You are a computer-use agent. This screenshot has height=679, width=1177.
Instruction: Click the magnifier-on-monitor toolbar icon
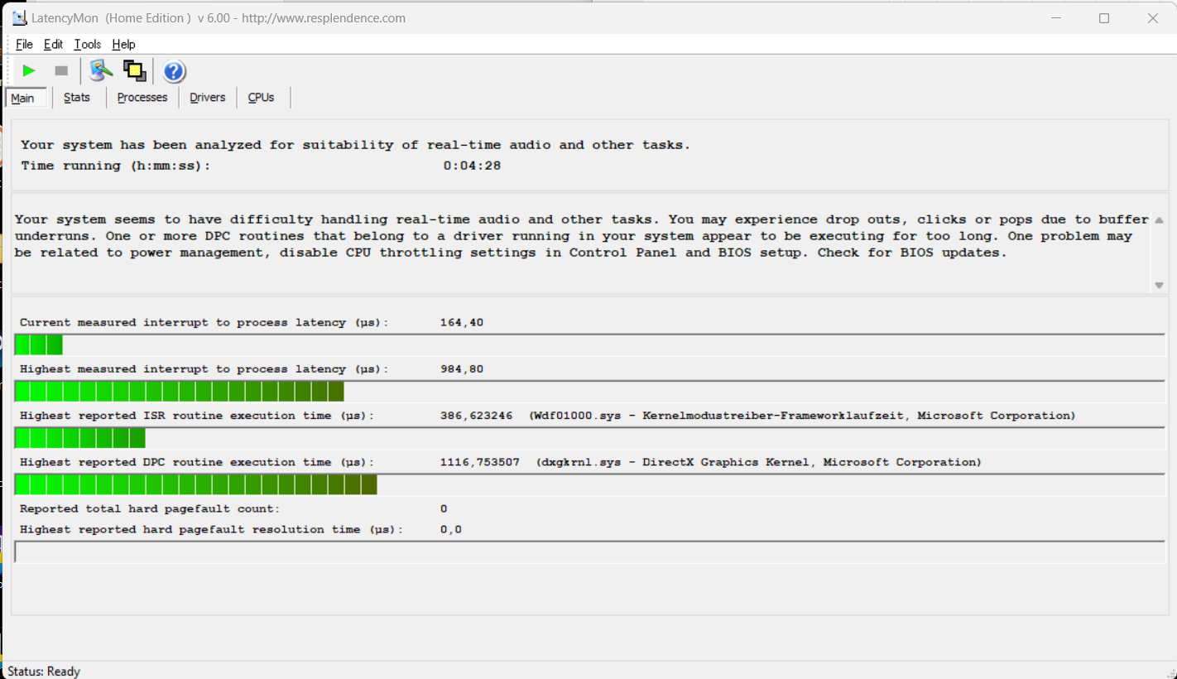coord(101,71)
